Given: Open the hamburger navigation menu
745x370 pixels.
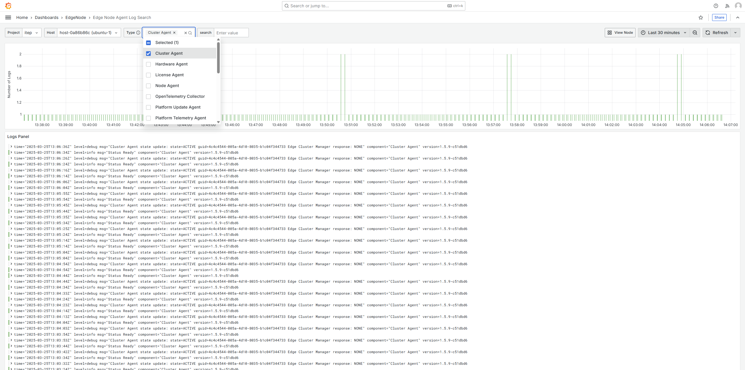Looking at the screenshot, I should 8,17.
